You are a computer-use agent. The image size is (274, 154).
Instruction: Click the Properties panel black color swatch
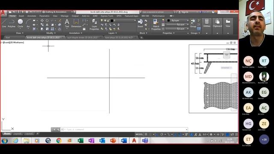tap(168, 21)
